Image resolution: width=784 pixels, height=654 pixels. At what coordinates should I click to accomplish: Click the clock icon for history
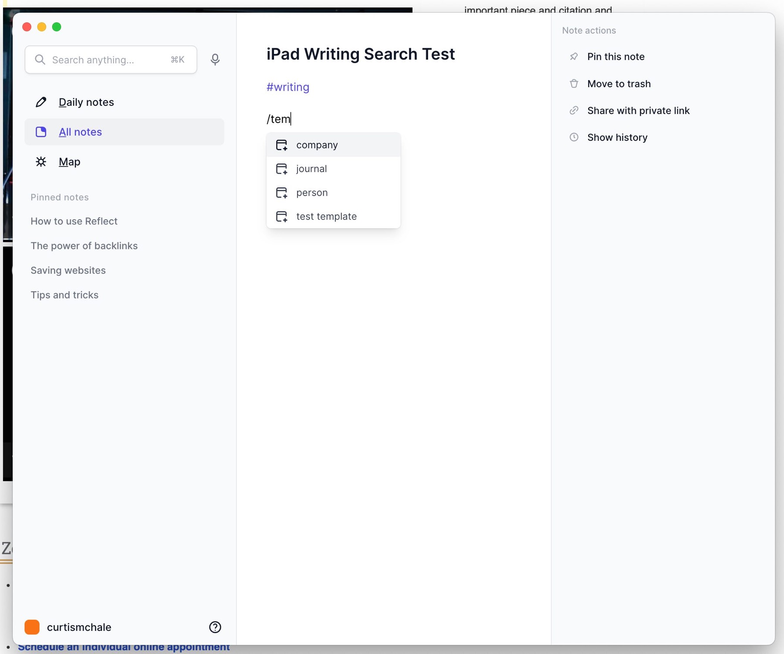pyautogui.click(x=574, y=137)
